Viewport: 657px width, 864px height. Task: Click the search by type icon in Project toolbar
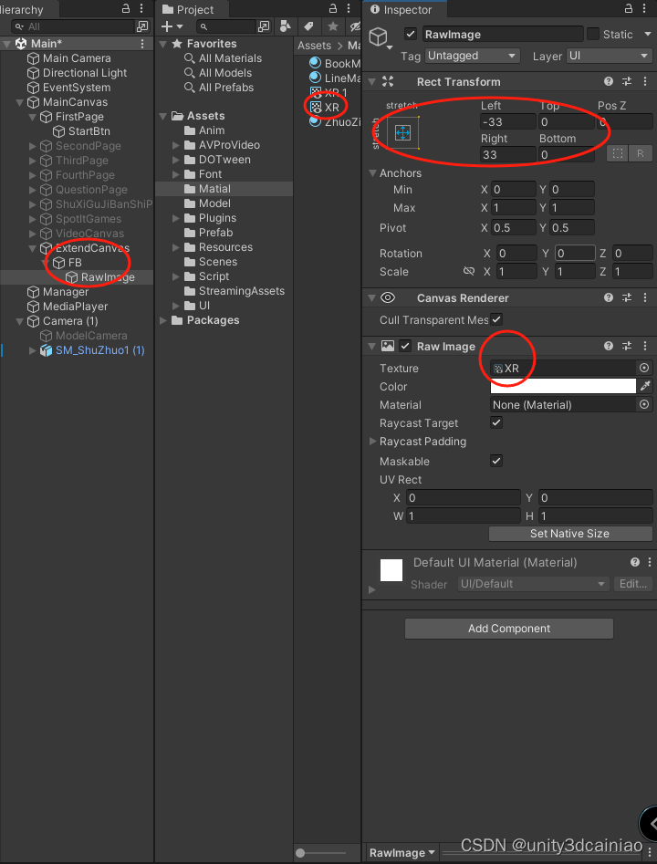click(x=285, y=27)
